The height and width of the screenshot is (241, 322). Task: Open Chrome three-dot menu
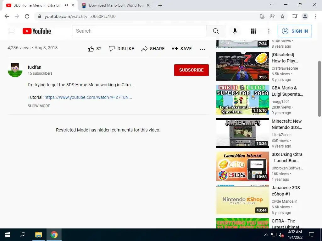(x=315, y=16)
